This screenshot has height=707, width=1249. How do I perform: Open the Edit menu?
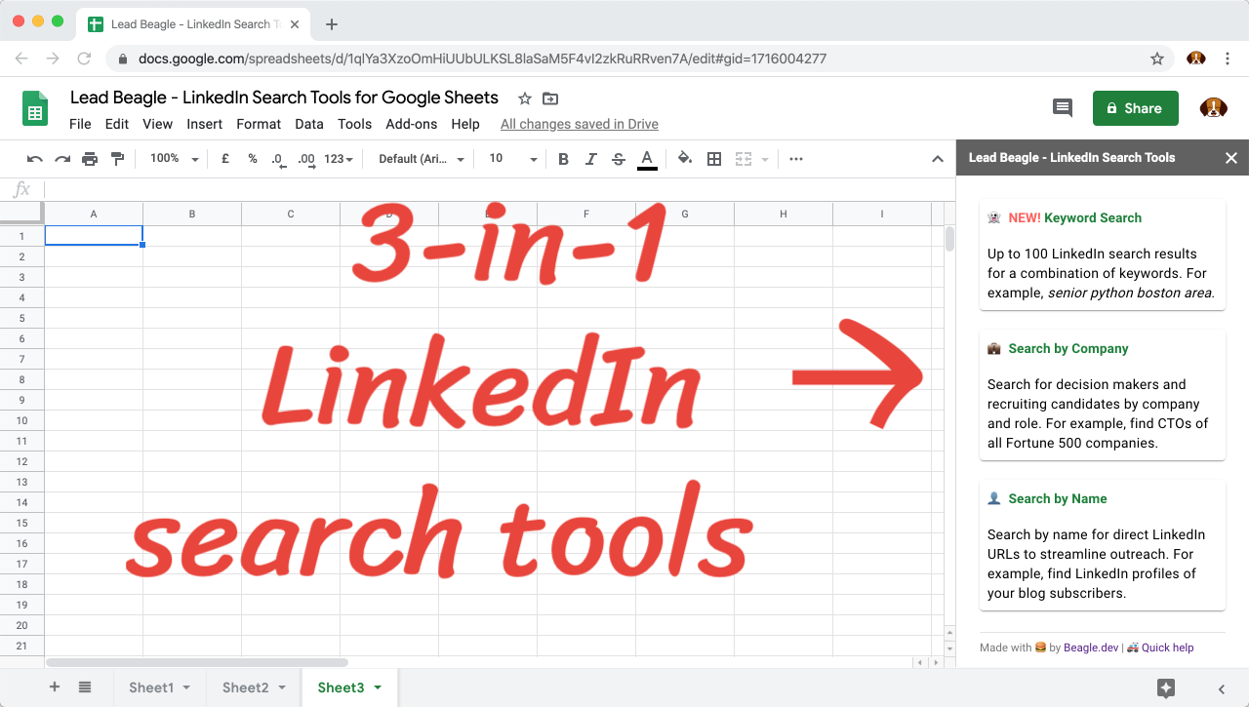click(117, 124)
